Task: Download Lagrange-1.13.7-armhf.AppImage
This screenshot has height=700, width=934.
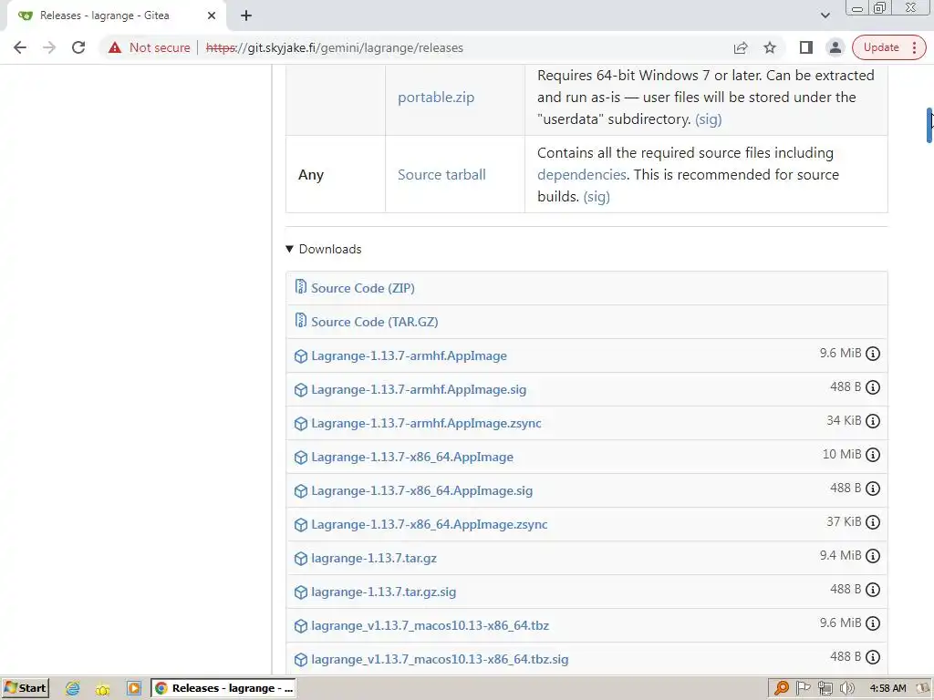Action: click(410, 356)
